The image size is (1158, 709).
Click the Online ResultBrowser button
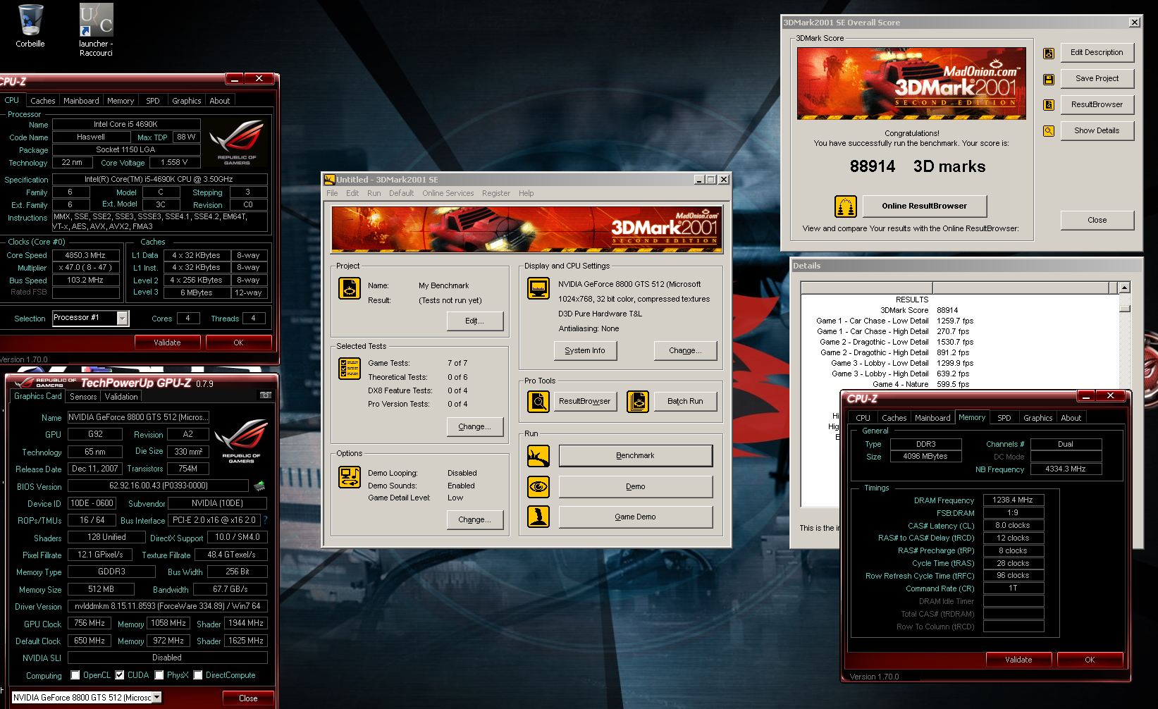coord(925,206)
